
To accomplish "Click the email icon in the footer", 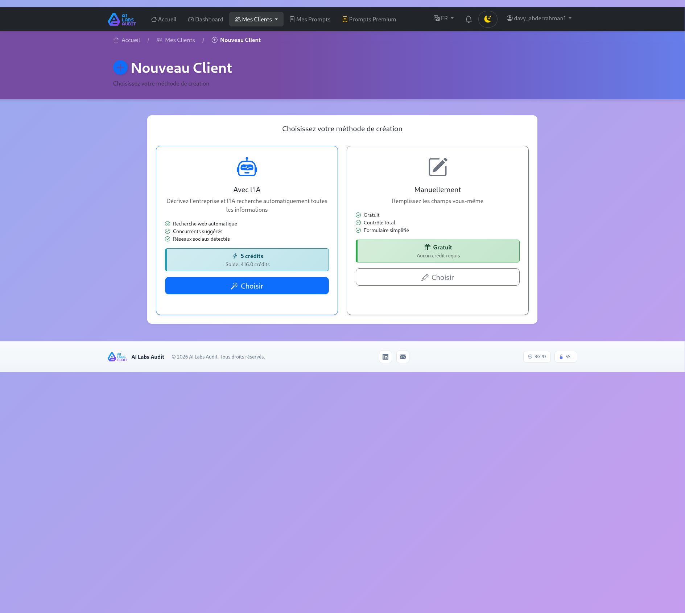I will tap(403, 357).
